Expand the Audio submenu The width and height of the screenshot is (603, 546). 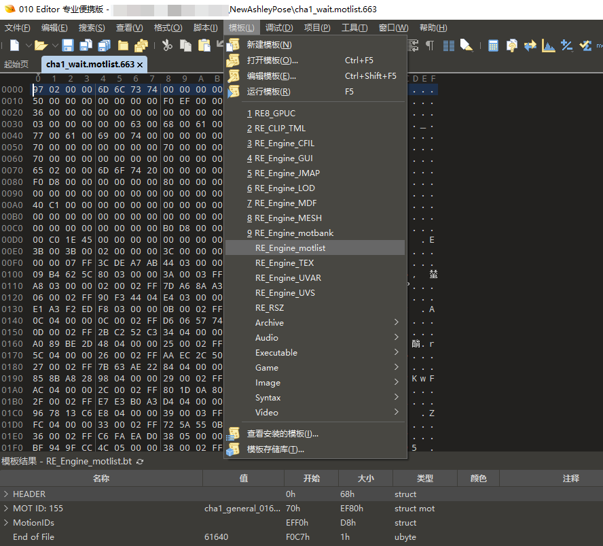click(314, 338)
